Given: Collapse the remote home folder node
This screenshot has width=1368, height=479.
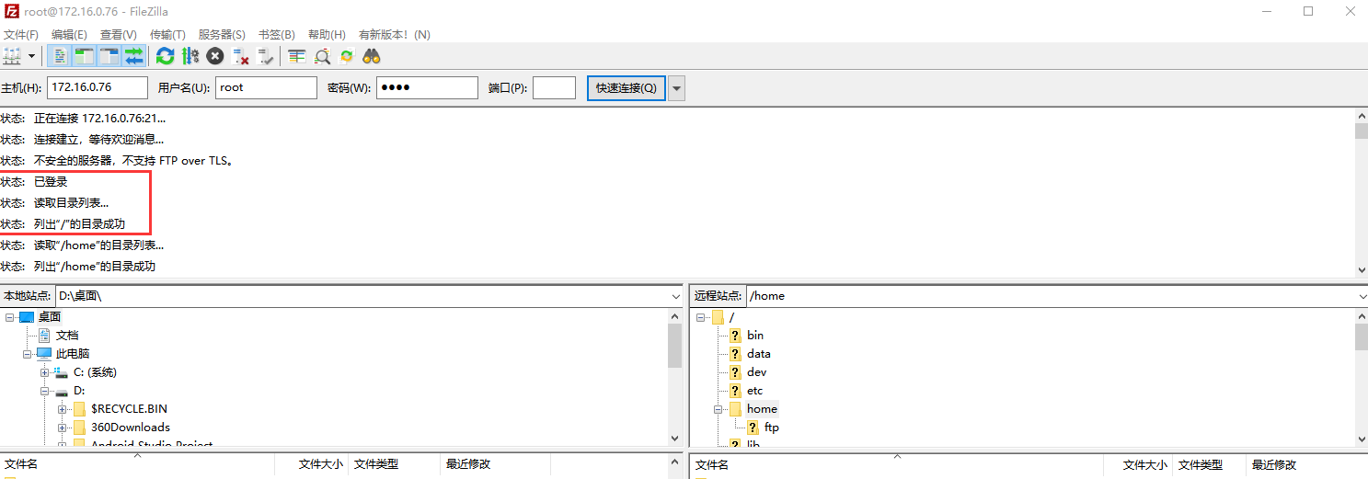Looking at the screenshot, I should click(718, 409).
